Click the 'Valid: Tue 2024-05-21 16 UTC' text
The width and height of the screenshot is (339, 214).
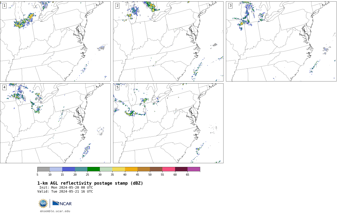(65, 192)
